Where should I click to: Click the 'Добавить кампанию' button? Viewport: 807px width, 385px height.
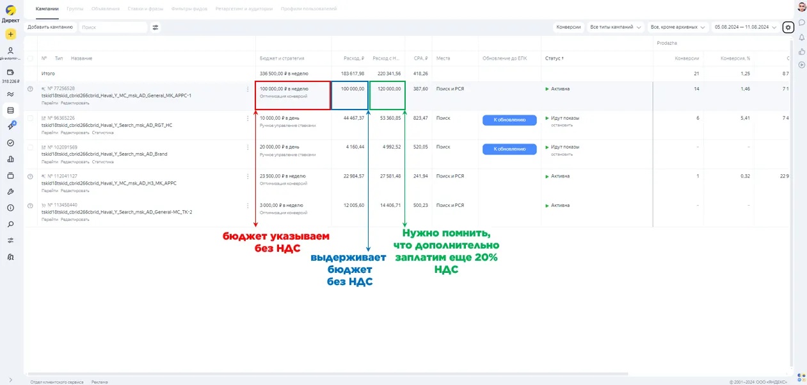[x=50, y=28]
